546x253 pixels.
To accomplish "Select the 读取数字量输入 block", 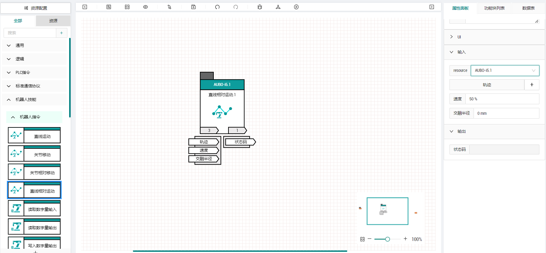I will (x=34, y=208).
